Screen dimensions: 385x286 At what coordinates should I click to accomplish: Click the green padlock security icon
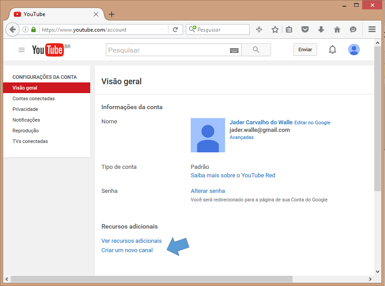coord(33,30)
